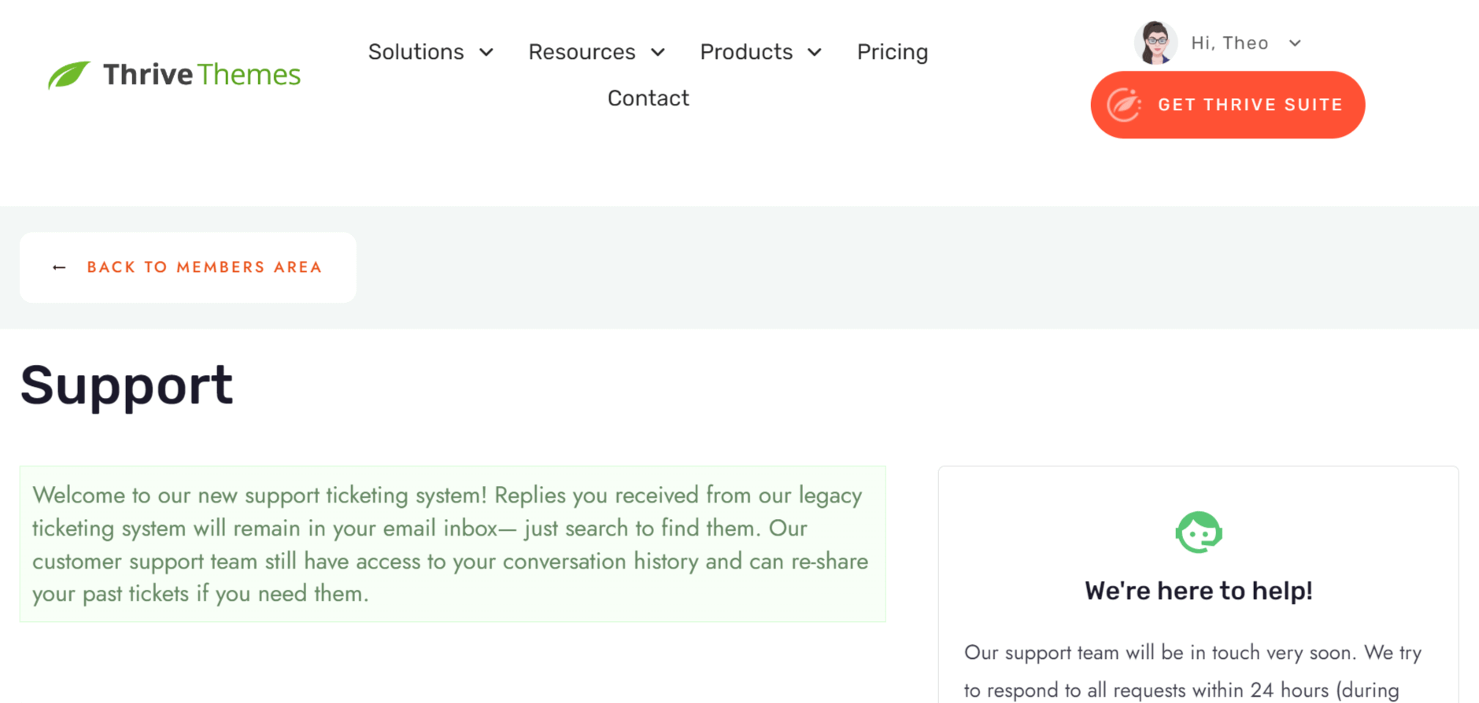Open the Theo user avatar
Viewport: 1479px width, 703px height.
click(1155, 42)
